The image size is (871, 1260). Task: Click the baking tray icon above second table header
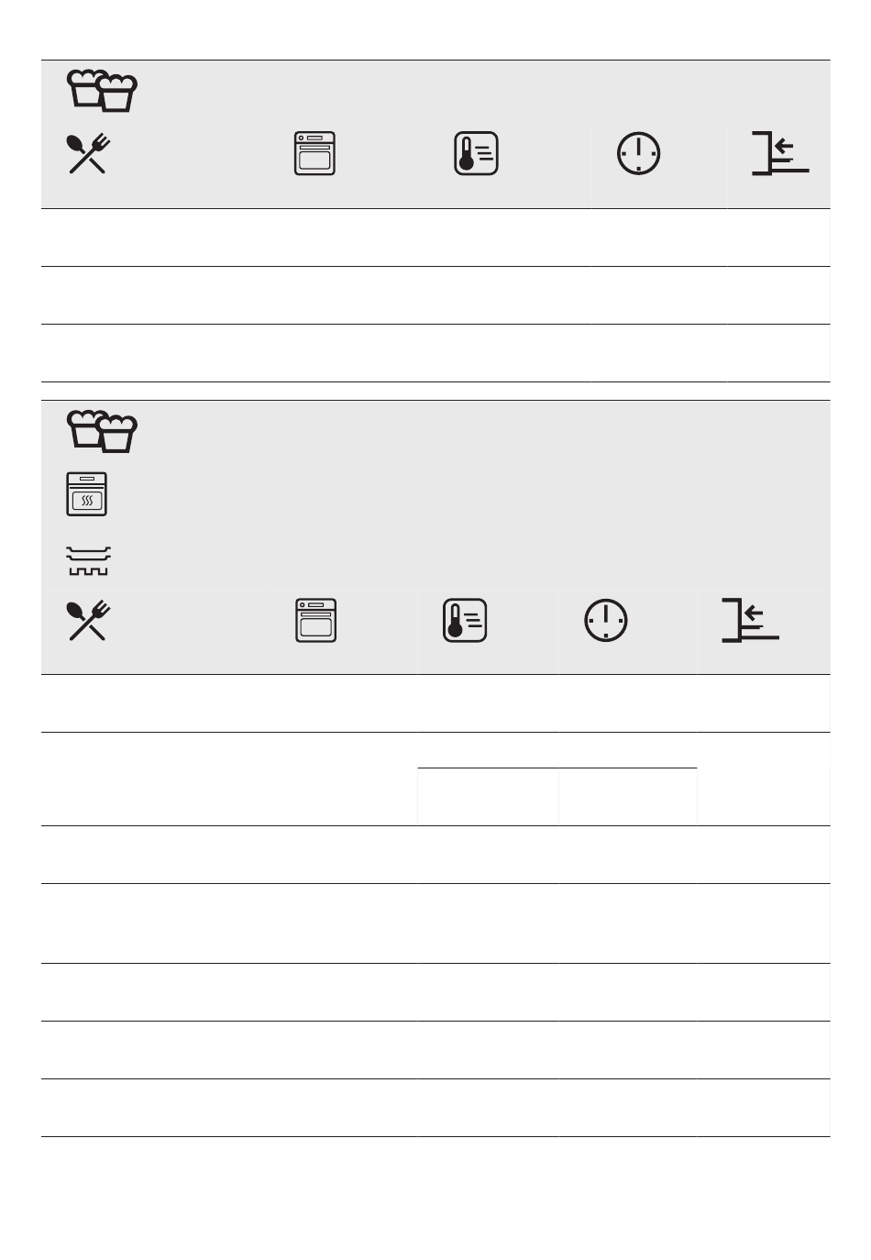88,561
